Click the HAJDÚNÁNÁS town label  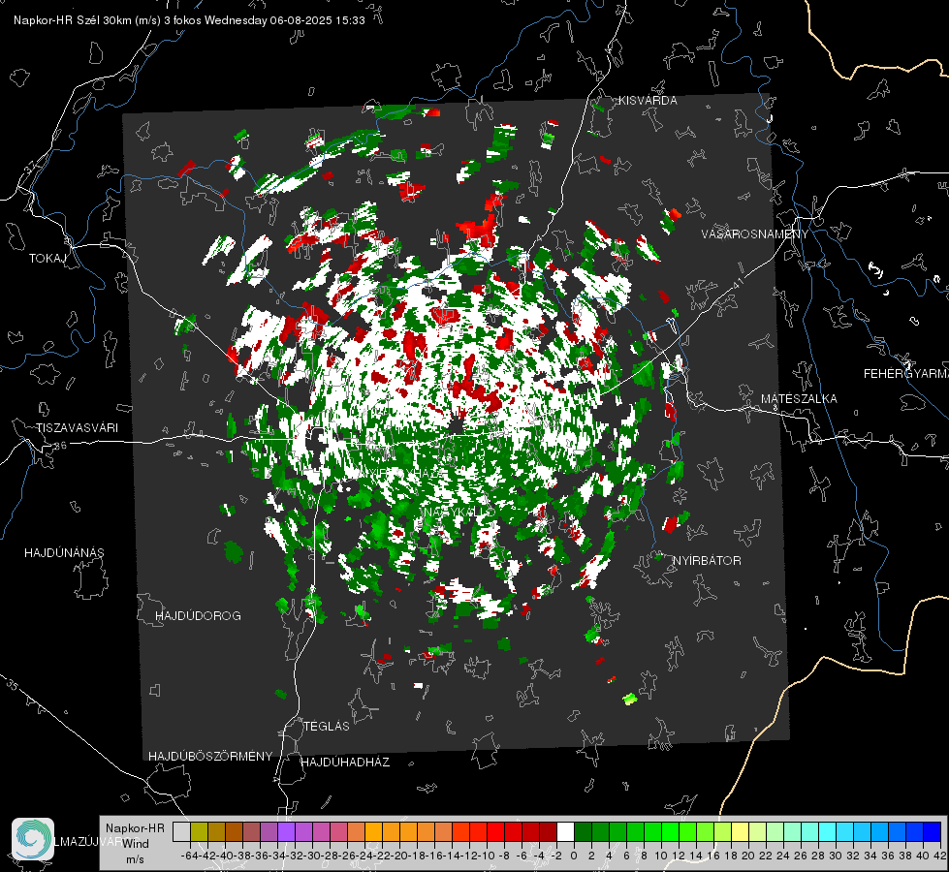point(64,553)
